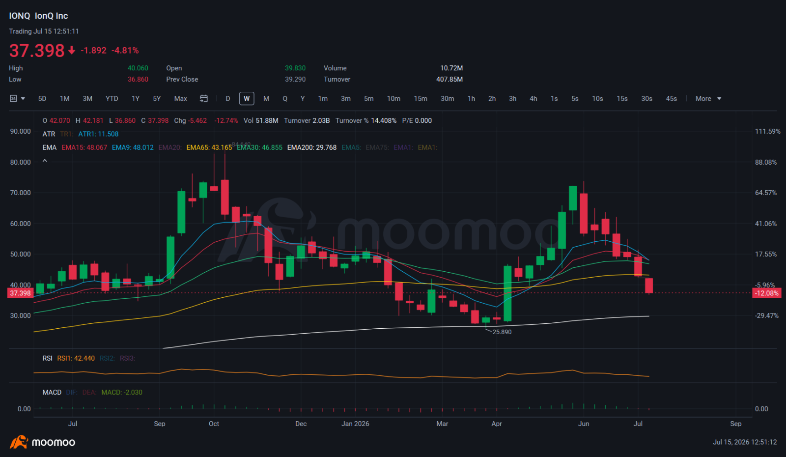Open the custom date range calendar icon
The width and height of the screenshot is (786, 457).
tap(204, 99)
